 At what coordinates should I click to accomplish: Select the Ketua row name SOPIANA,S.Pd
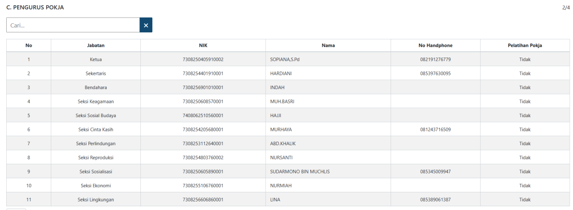coord(286,60)
